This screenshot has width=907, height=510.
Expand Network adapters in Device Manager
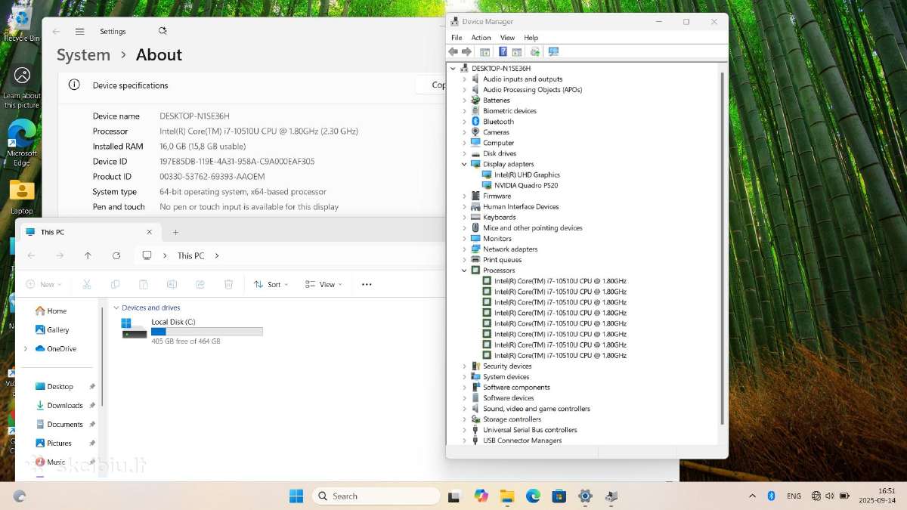[x=465, y=249]
